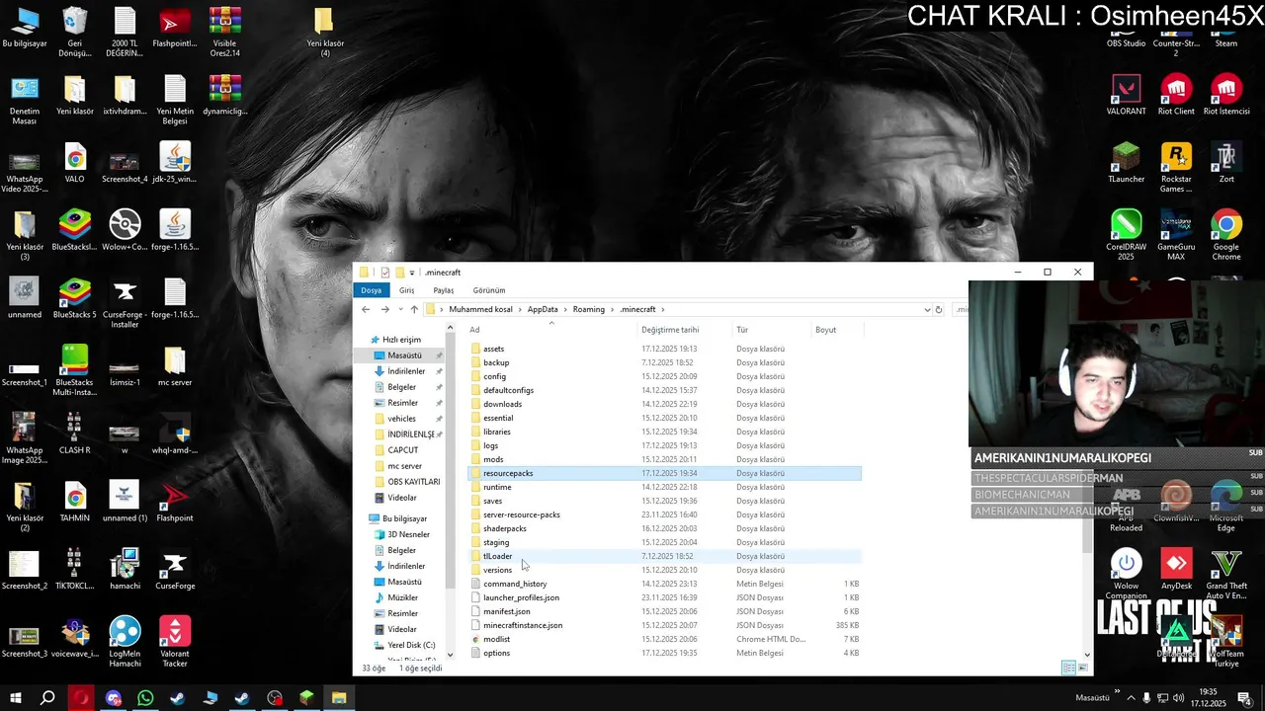Open address bar history dropdown arrow
This screenshot has width=1265, height=711.
coord(927,309)
